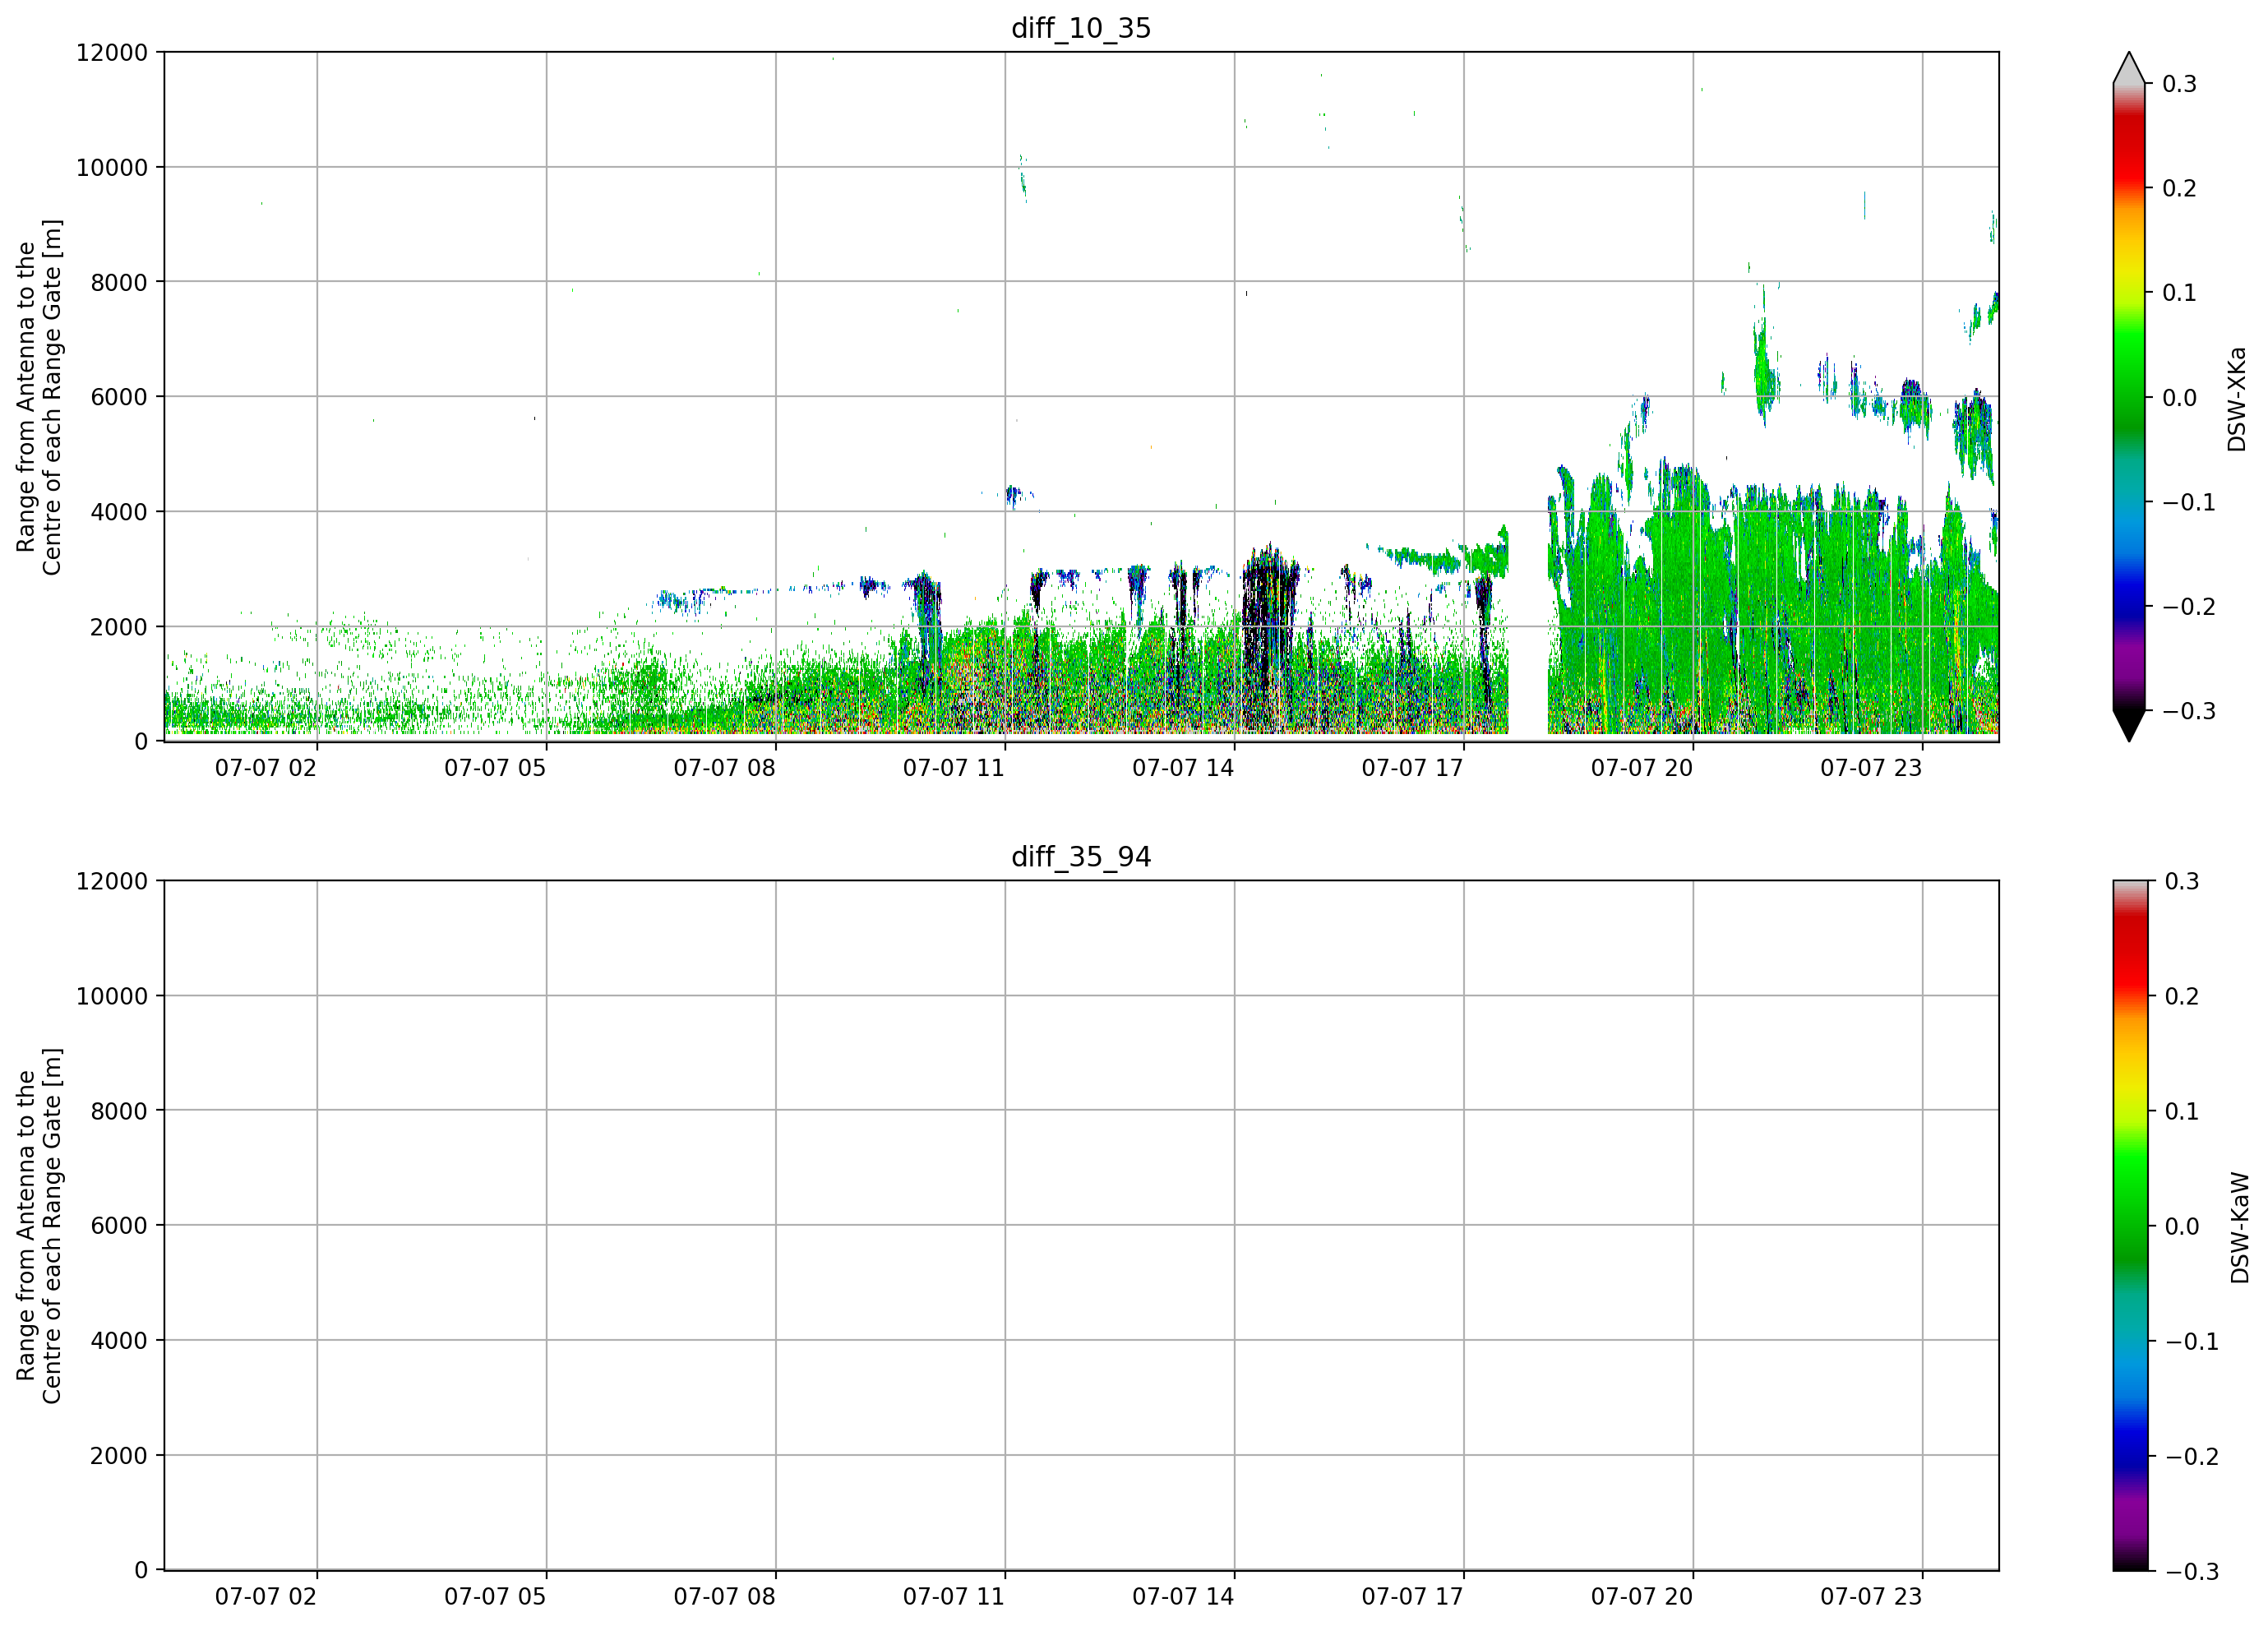Click the 07-07 14 x-tick under diff_35_94
The width and height of the screenshot is (2268, 1626).
click(1183, 1597)
